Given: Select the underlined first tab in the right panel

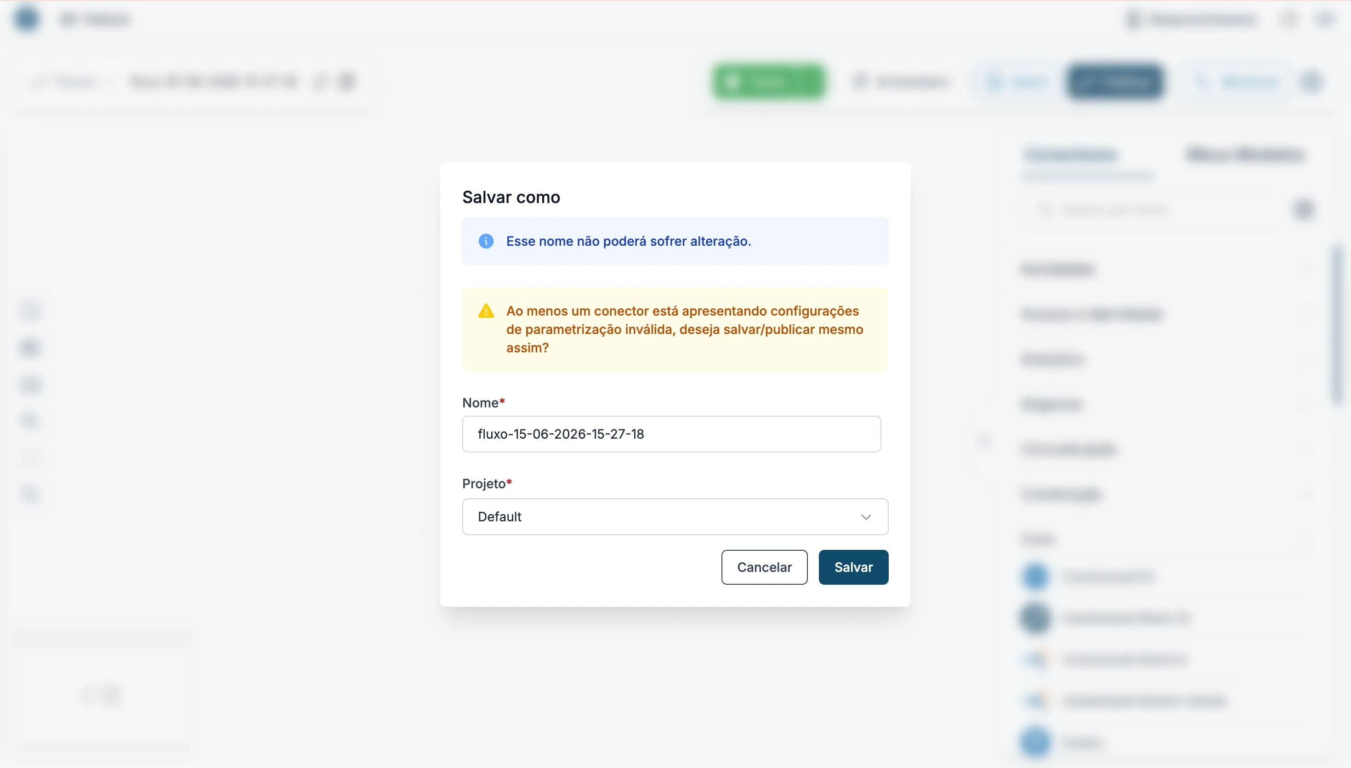Looking at the screenshot, I should (1071, 154).
